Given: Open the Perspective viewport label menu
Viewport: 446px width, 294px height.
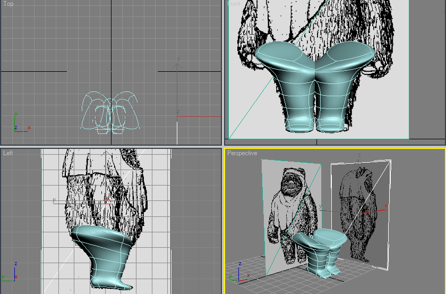Looking at the screenshot, I should 242,153.
